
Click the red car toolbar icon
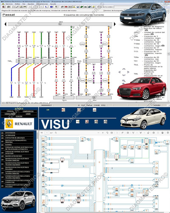66,7
